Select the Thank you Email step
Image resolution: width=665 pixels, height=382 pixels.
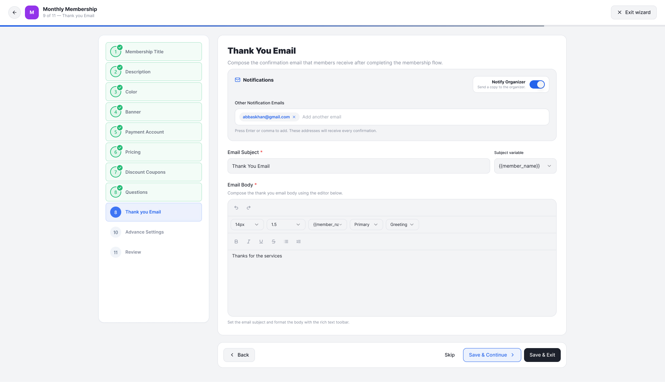(154, 212)
